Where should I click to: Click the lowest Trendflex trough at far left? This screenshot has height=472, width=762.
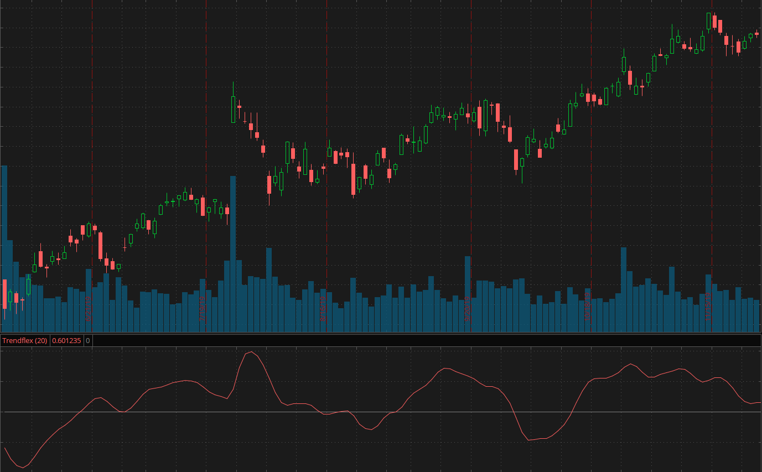point(22,467)
